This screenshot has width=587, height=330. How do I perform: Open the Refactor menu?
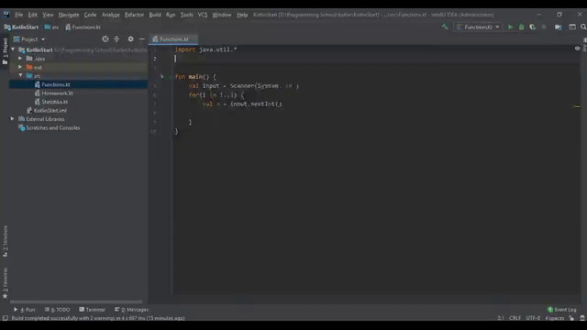click(x=134, y=15)
